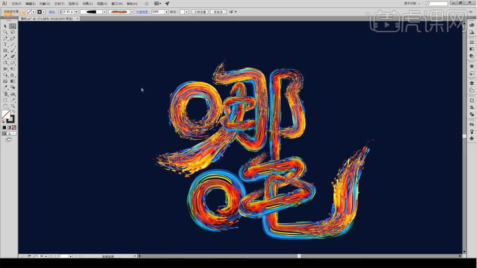The image size is (477, 268).
Task: Select the Artboard tool
Action: coord(5,100)
